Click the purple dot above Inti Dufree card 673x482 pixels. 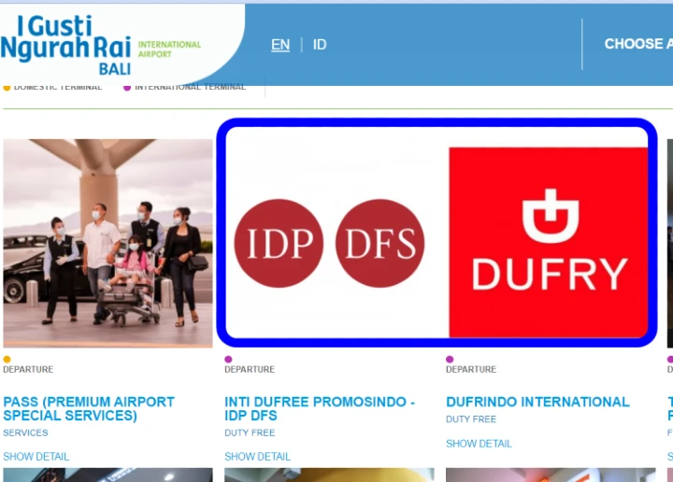coord(228,360)
